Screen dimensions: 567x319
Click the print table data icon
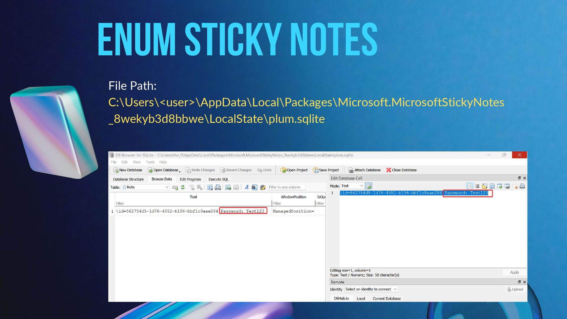(x=218, y=187)
